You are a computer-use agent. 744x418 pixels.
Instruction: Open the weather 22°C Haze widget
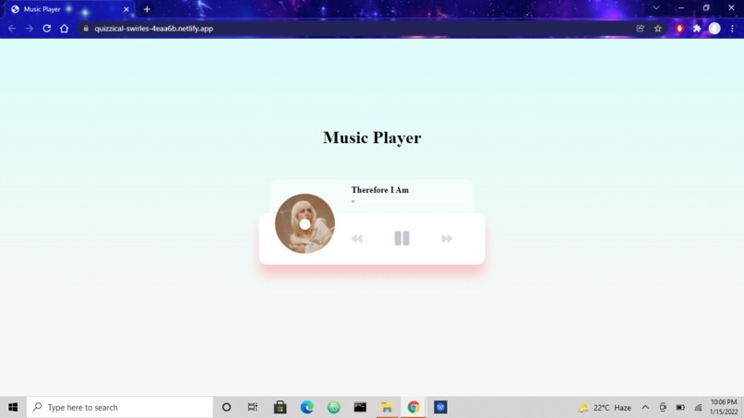605,408
